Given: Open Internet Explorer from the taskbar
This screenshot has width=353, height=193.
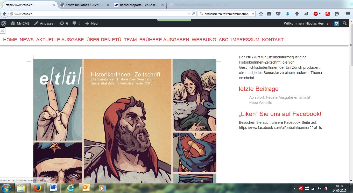Looking at the screenshot, I should coord(70,188).
